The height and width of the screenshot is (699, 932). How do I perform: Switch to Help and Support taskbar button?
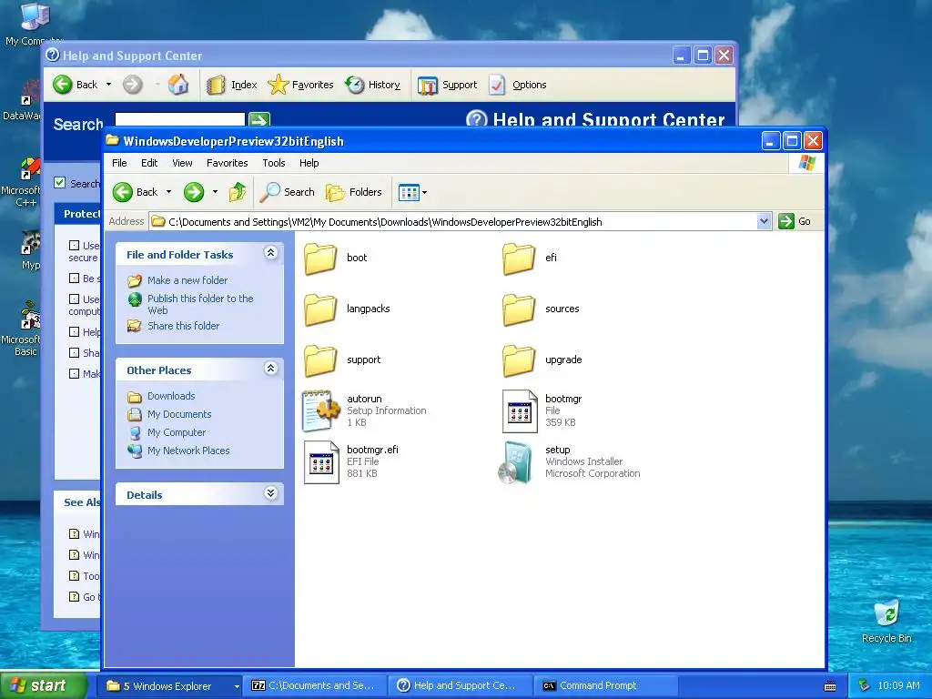point(461,686)
